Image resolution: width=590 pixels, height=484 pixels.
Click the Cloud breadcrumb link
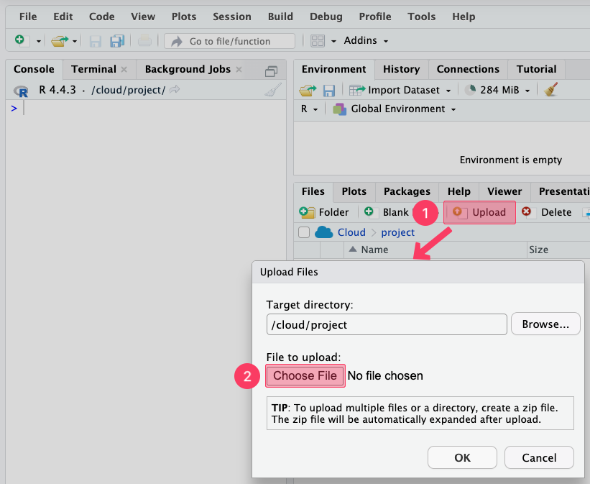[x=351, y=232]
